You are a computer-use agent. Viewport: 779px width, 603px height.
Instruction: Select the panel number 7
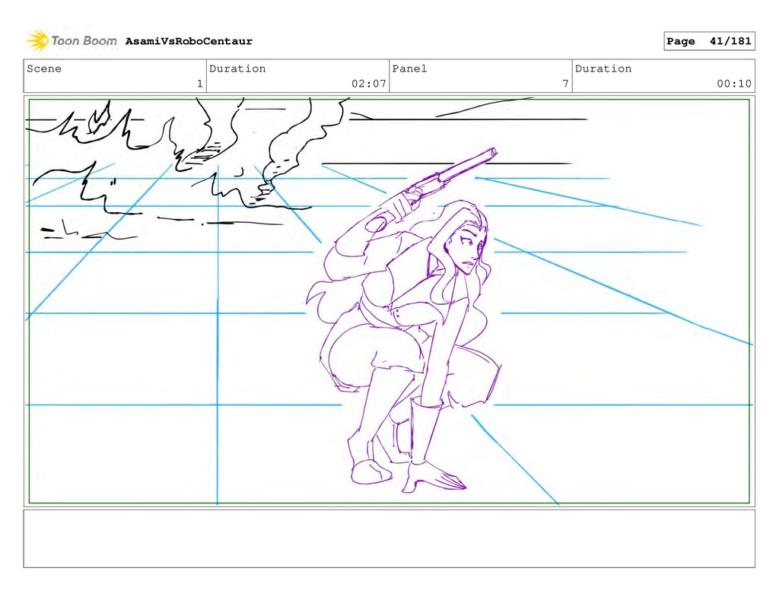point(565,84)
